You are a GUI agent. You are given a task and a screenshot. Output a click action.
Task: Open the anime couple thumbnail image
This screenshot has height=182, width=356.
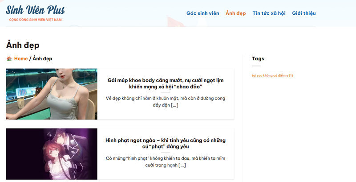click(52, 154)
